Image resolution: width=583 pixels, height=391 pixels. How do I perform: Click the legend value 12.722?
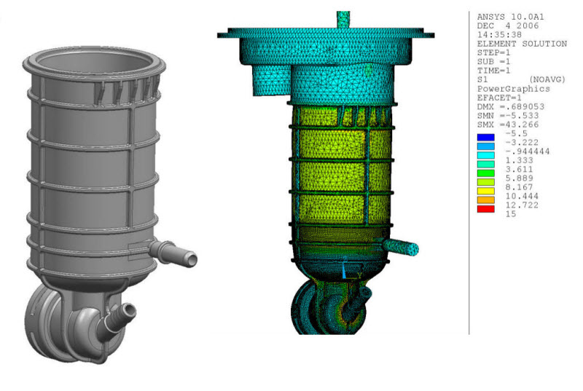click(x=522, y=205)
